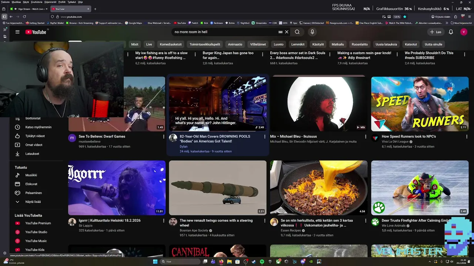Open Spotify from the taskbar
The width and height of the screenshot is (474, 266).
[262, 262]
